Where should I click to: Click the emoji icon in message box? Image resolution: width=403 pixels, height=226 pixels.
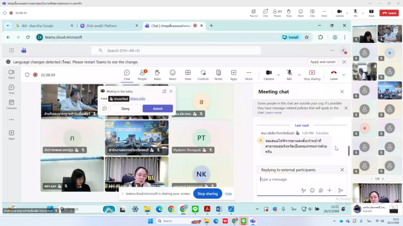point(312,190)
